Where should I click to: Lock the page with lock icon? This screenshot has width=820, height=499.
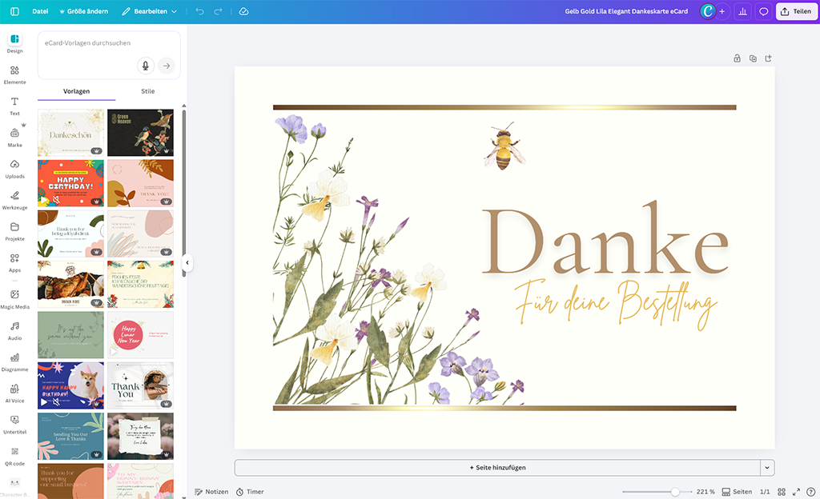tap(737, 58)
